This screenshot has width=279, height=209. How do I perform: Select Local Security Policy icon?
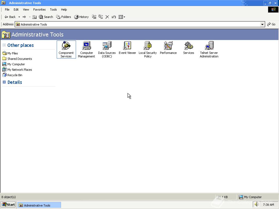148,50
